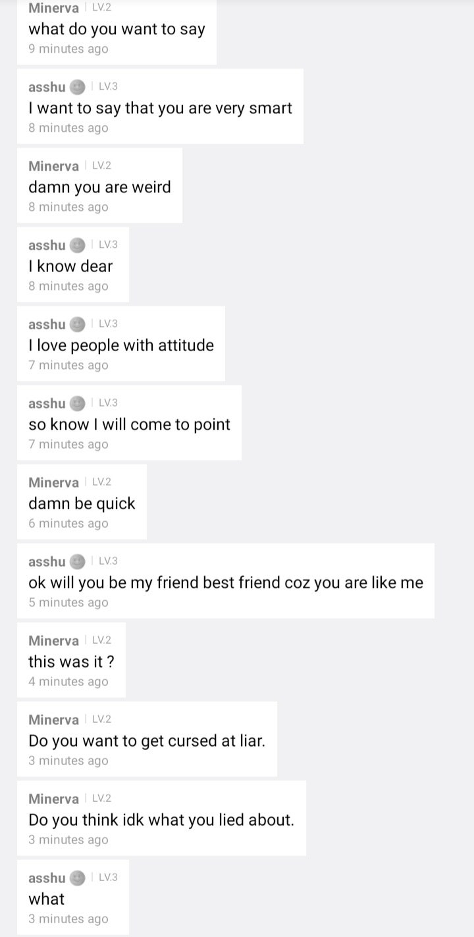The image size is (474, 937).
Task: Select the message "Do you think idk what you lied about."
Action: 161,820
